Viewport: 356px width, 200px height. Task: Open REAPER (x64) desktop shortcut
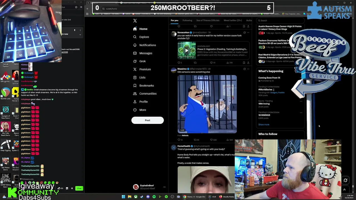tap(6, 94)
